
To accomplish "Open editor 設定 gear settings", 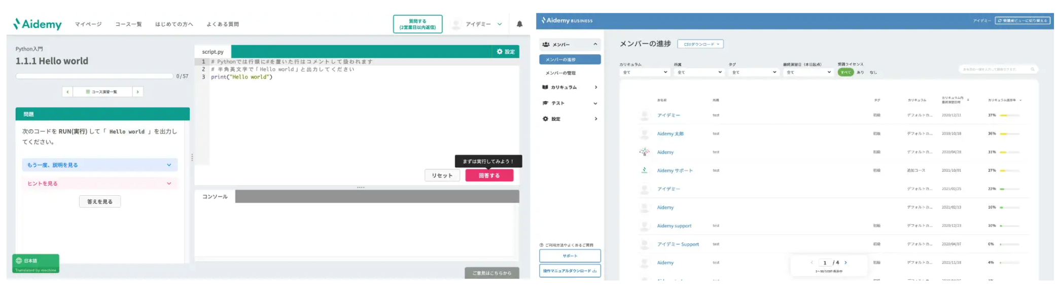I will (x=506, y=52).
